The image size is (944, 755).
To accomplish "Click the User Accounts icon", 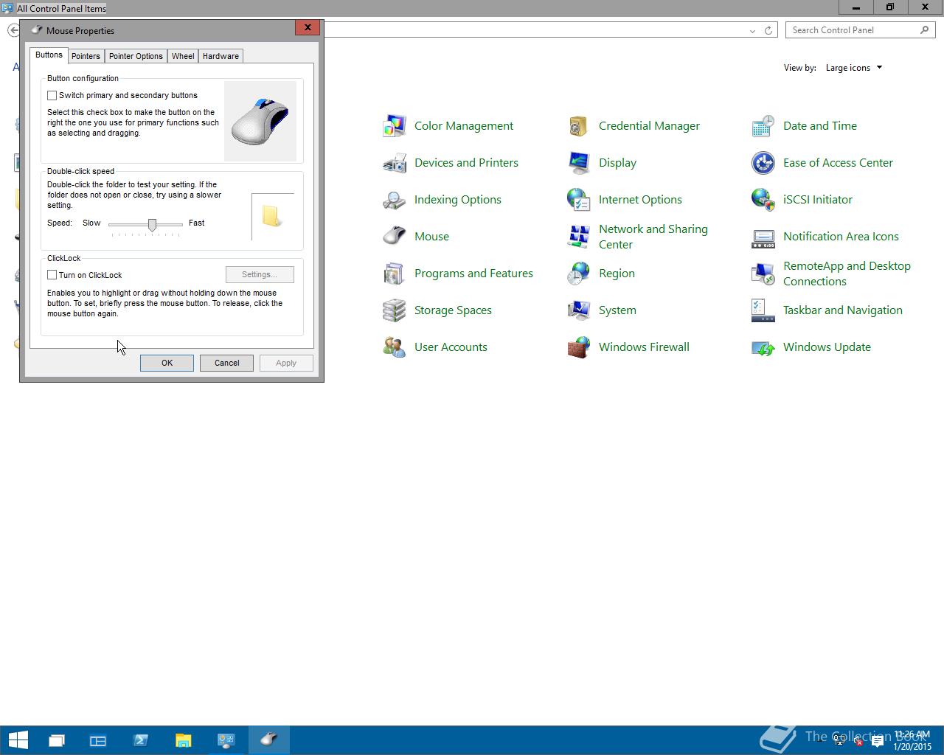I will (x=395, y=347).
